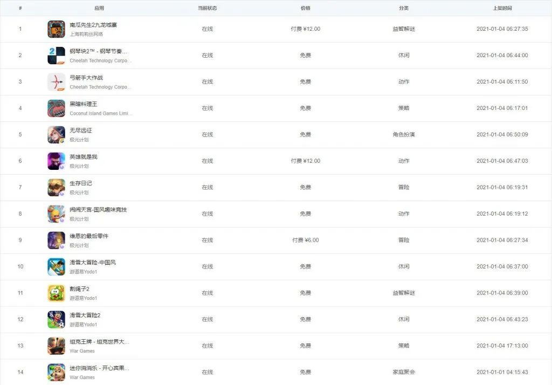Image resolution: width=552 pixels, height=385 pixels.
Task: Select the 生存日记 app icon
Action: click(x=56, y=188)
